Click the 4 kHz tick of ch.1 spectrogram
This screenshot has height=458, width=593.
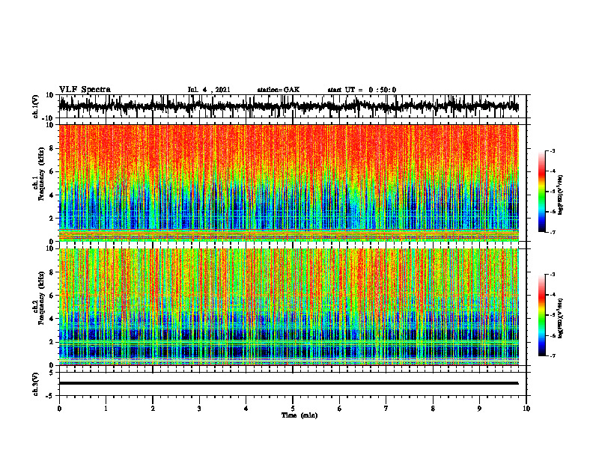click(52, 195)
